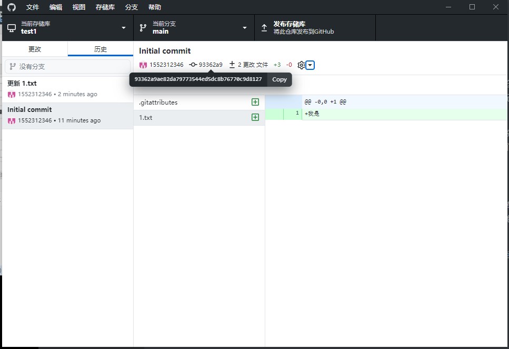Click the added-file icon beside 1.txt
The image size is (509, 349).
point(255,117)
